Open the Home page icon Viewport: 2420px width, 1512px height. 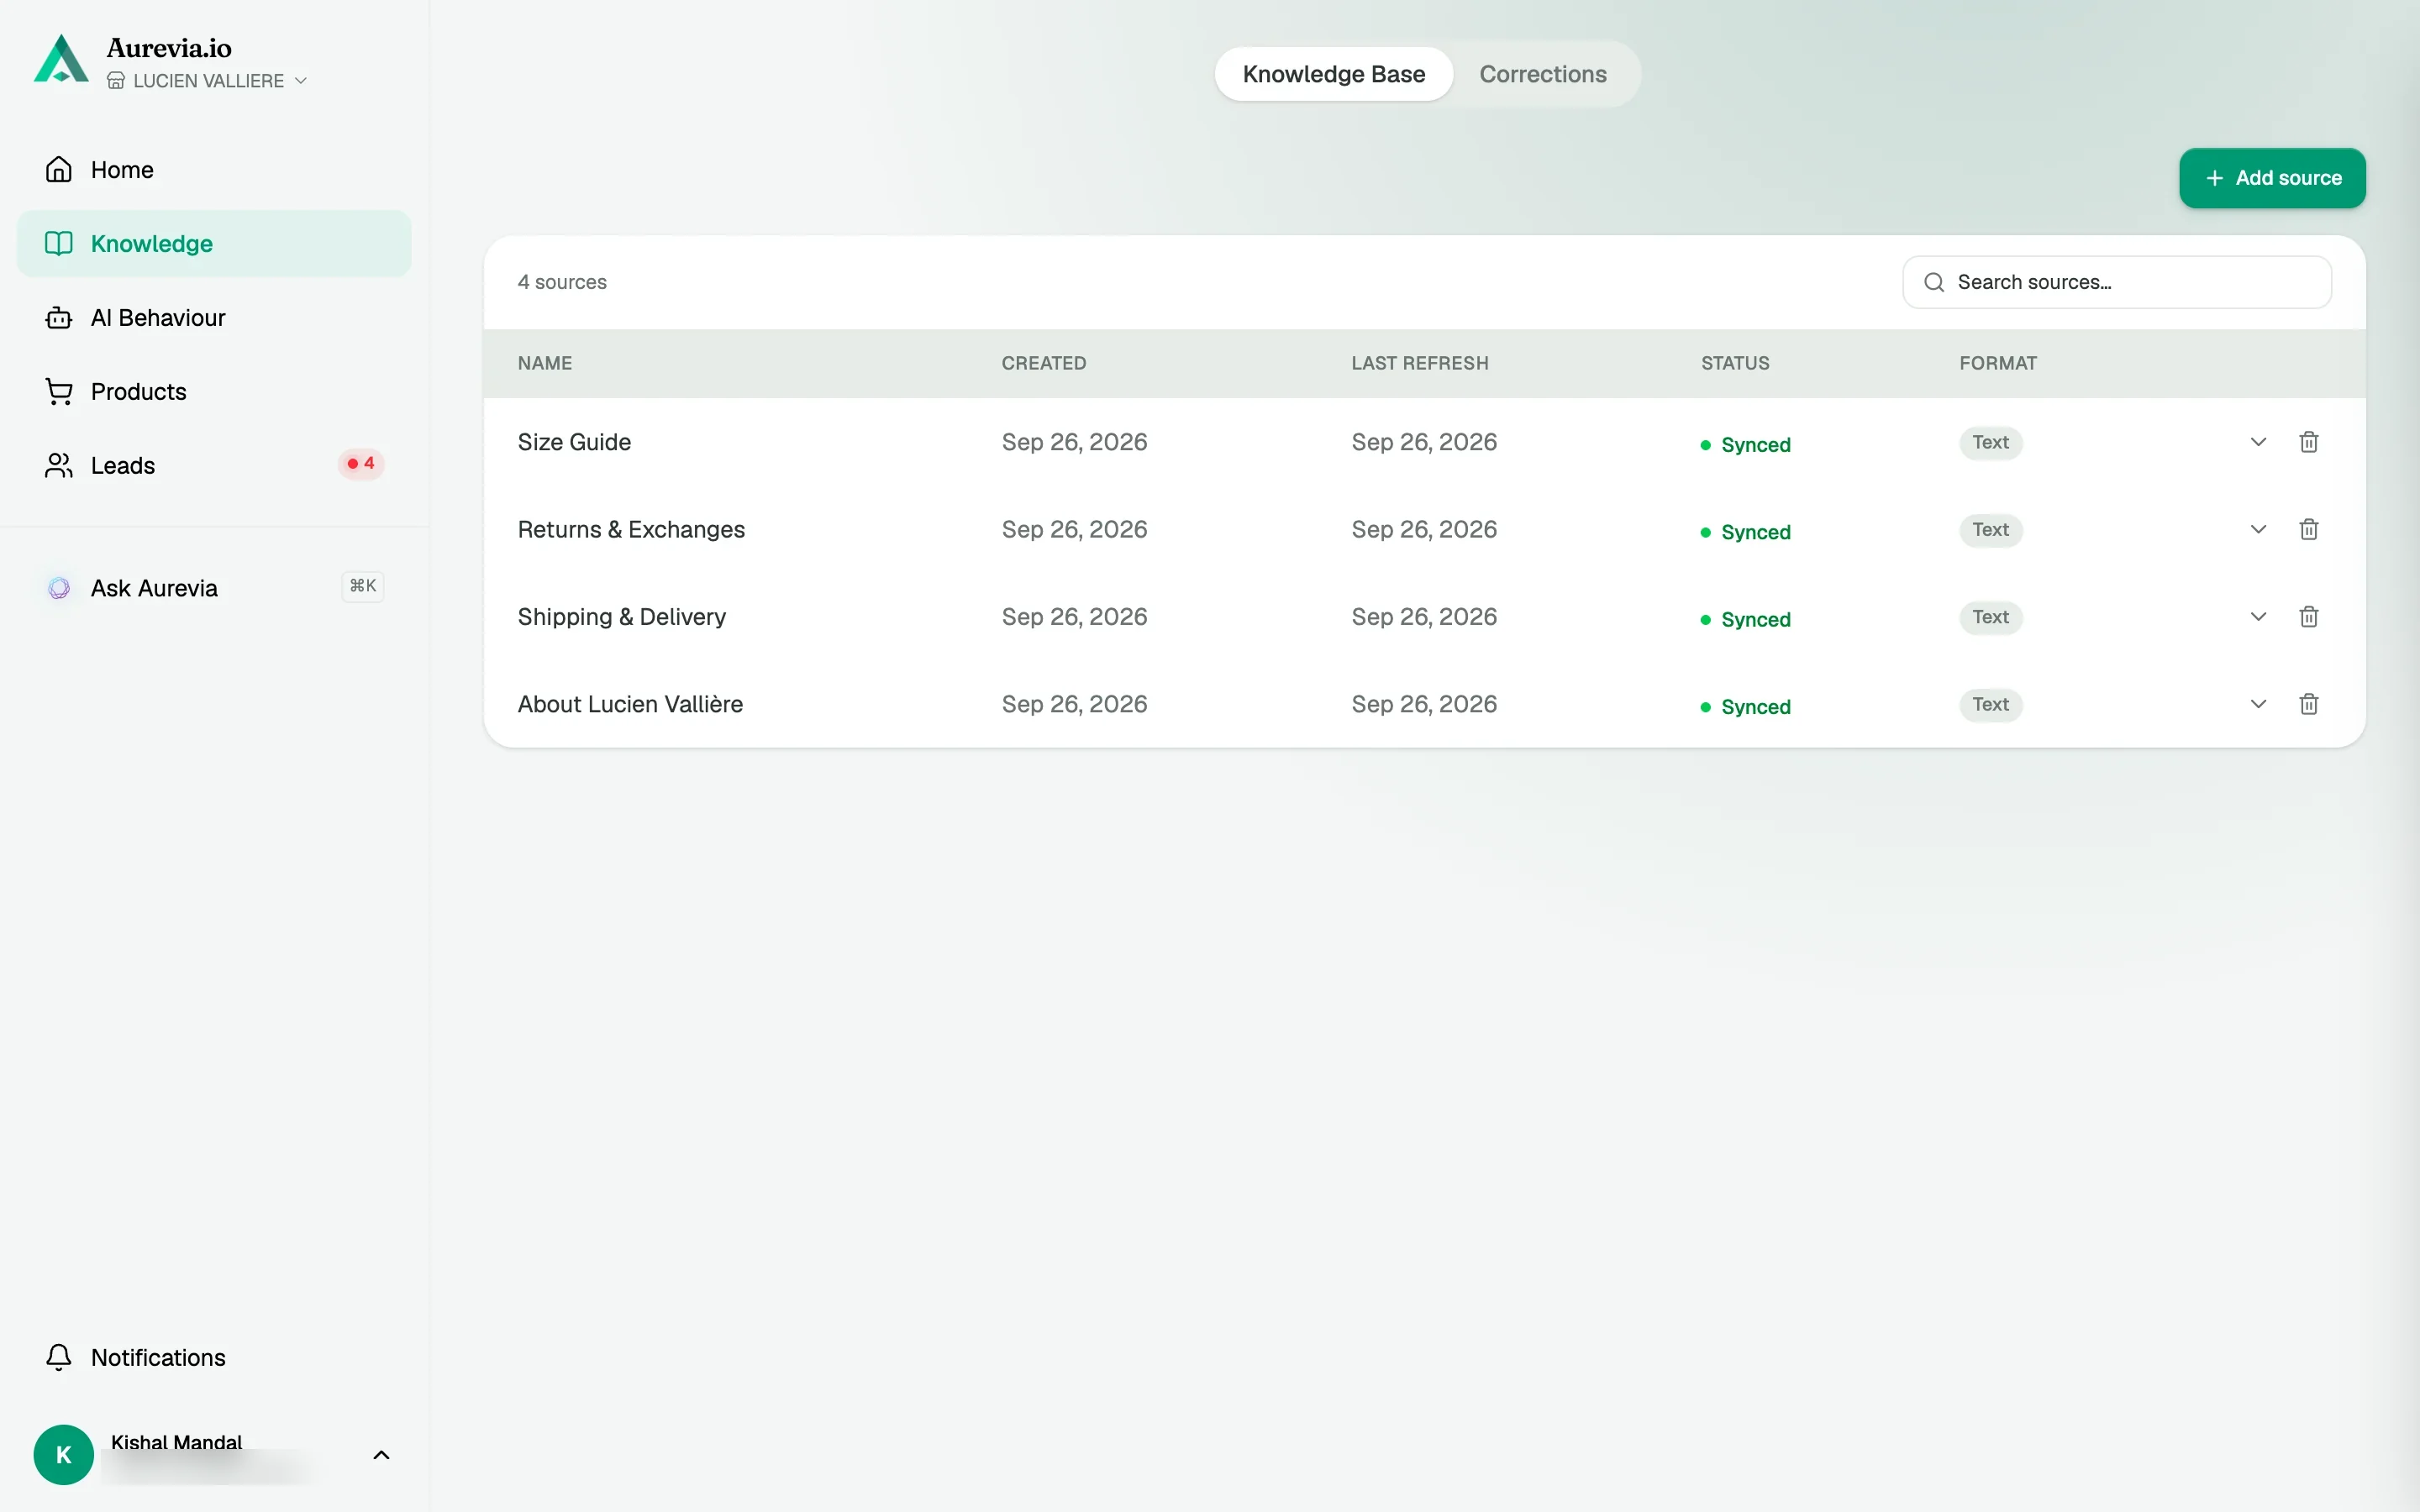[x=59, y=170]
